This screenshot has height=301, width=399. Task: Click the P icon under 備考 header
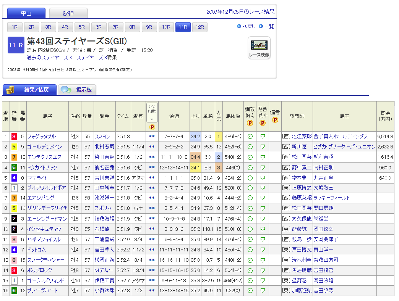275,120
